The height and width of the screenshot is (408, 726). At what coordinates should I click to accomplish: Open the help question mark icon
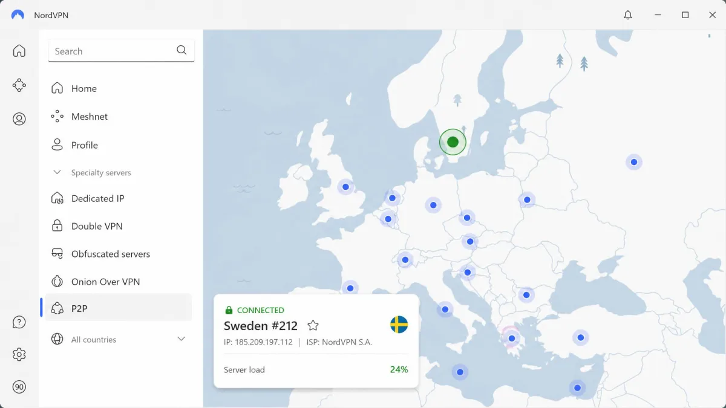19,322
